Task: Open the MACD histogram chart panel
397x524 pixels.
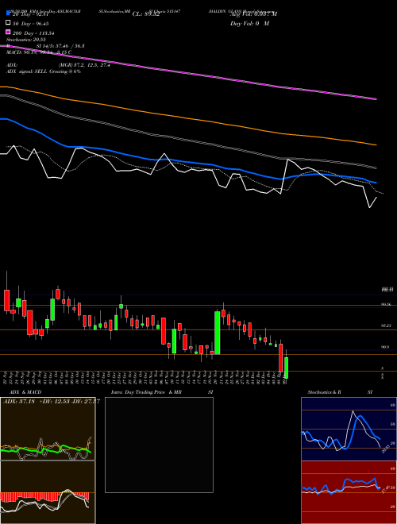Action: coord(48,492)
